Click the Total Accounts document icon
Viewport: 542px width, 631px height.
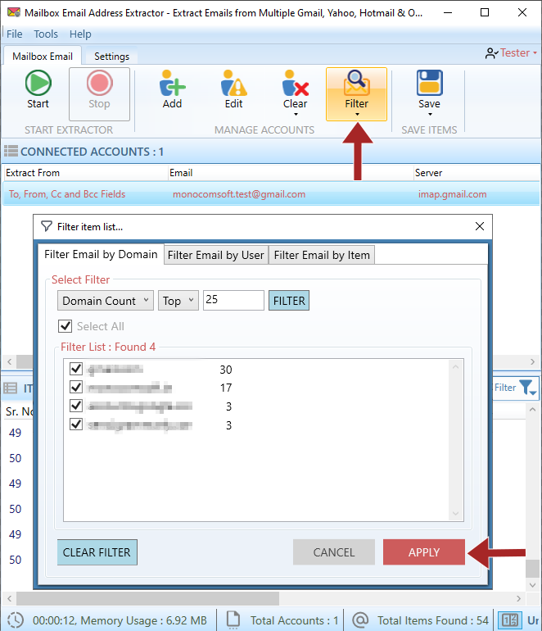pyautogui.click(x=233, y=620)
